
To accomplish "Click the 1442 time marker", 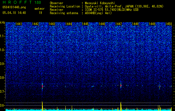I will tap(35, 24).
